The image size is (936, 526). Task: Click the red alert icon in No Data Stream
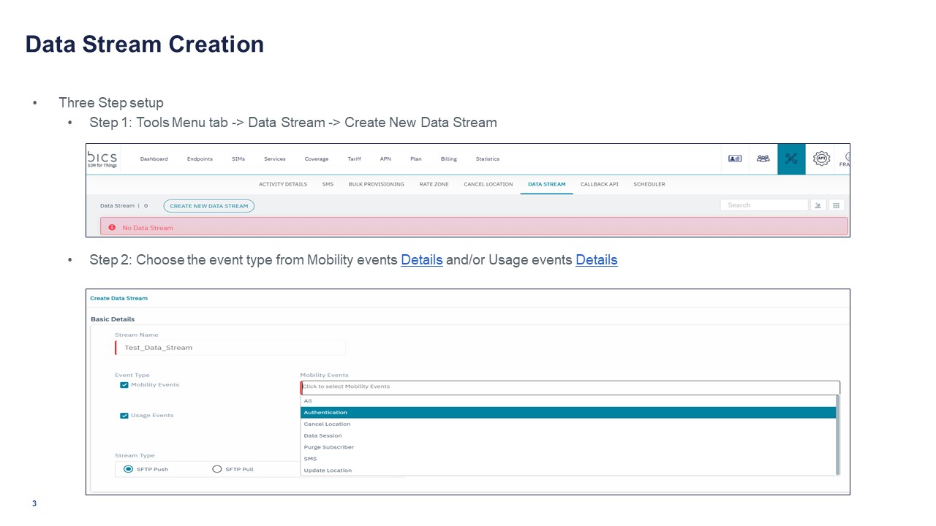[112, 227]
